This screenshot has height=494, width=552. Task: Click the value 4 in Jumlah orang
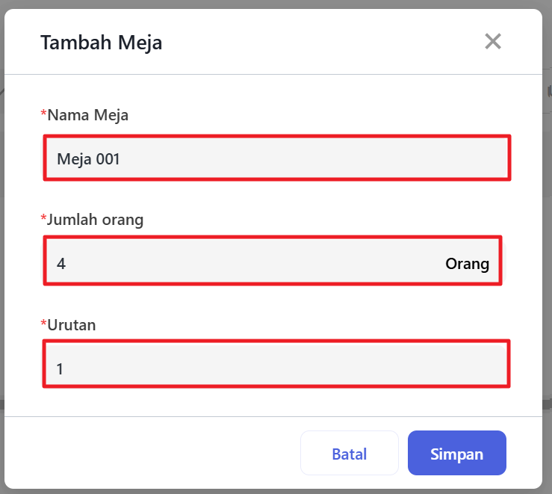click(61, 264)
